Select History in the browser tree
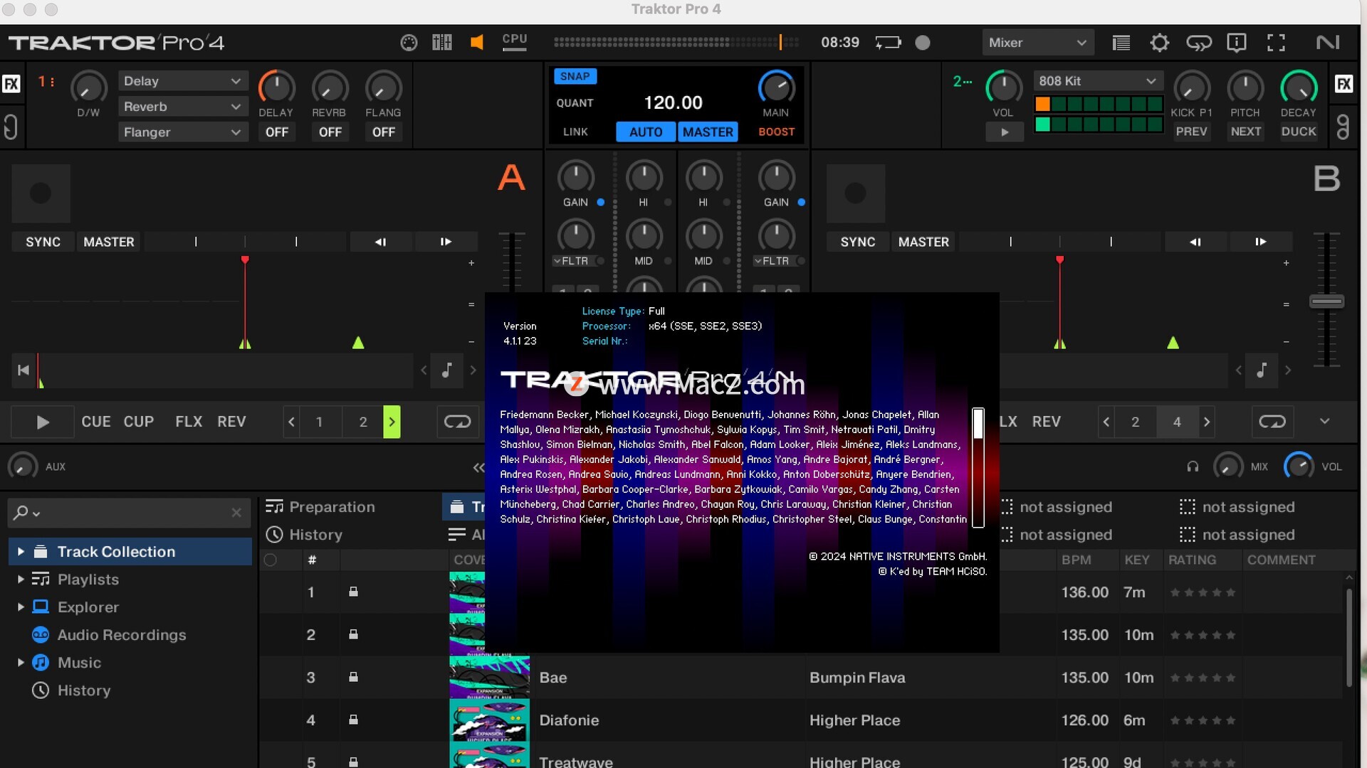The image size is (1367, 768). [x=83, y=690]
